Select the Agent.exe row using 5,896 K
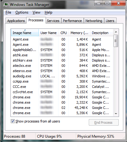 pos(62,45)
